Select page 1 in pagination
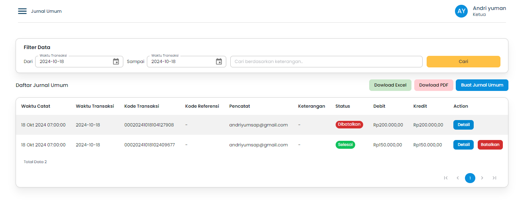 [x=470, y=178]
